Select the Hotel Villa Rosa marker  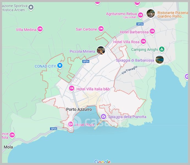143,42
